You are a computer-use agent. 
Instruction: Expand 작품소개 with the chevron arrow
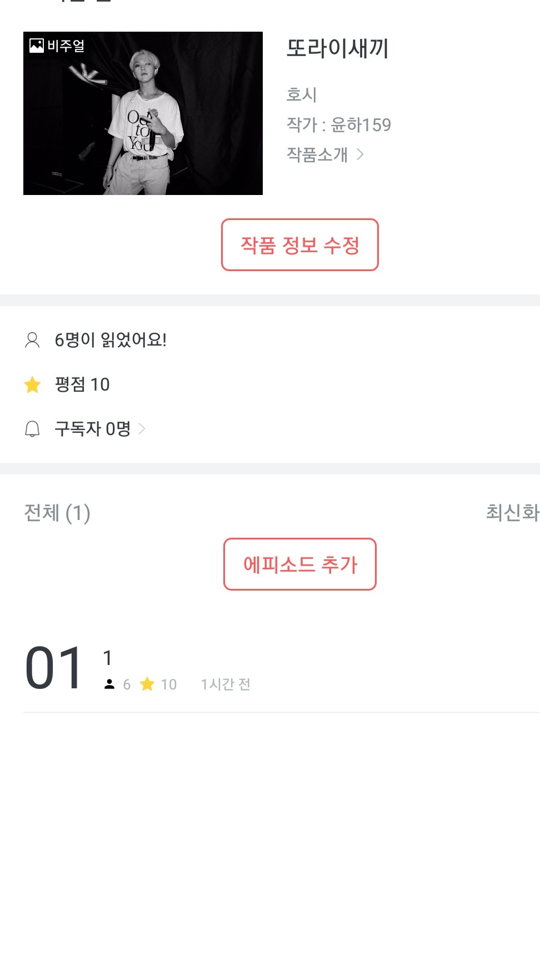[361, 154]
